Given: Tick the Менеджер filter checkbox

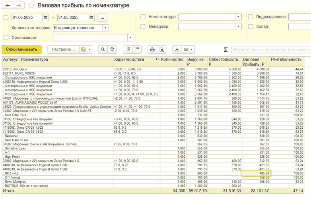Looking at the screenshot, I should coord(143,26).
